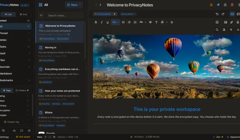Apply the highlighter text color
240x140 pixels.
point(162,22)
